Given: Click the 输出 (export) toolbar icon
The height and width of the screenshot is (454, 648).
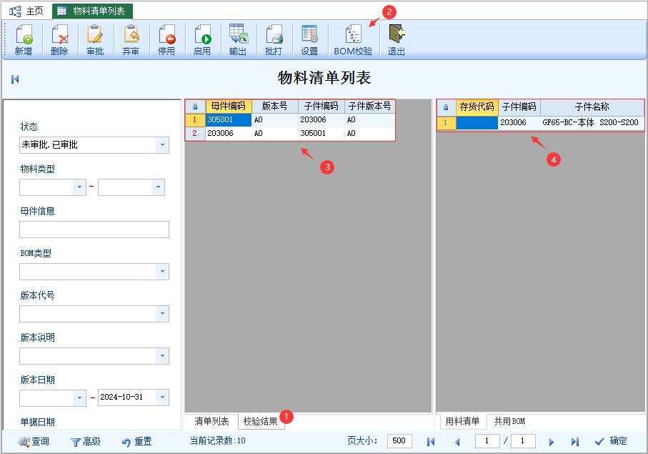Looking at the screenshot, I should tap(238, 40).
